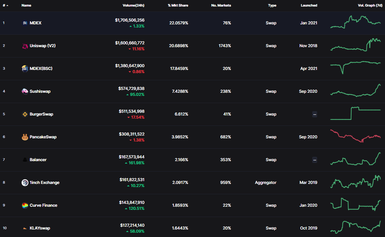Open the Balancer exchange page
This screenshot has width=385, height=237.
38,160
